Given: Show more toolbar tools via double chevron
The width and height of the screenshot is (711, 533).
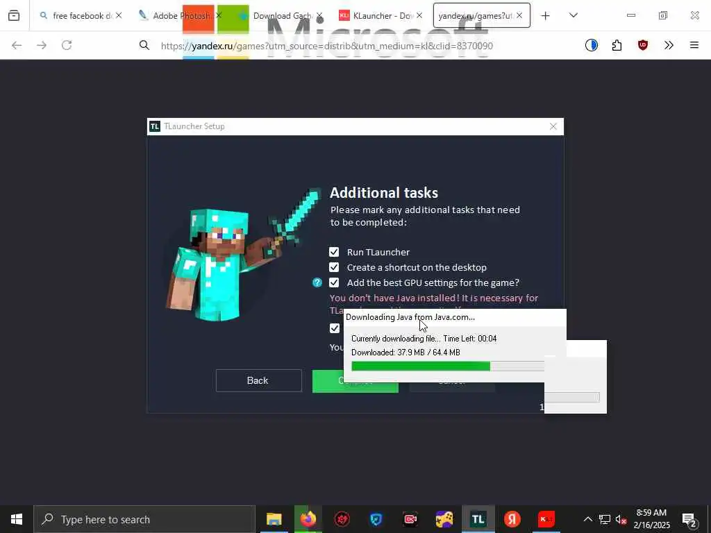Looking at the screenshot, I should pyautogui.click(x=669, y=45).
